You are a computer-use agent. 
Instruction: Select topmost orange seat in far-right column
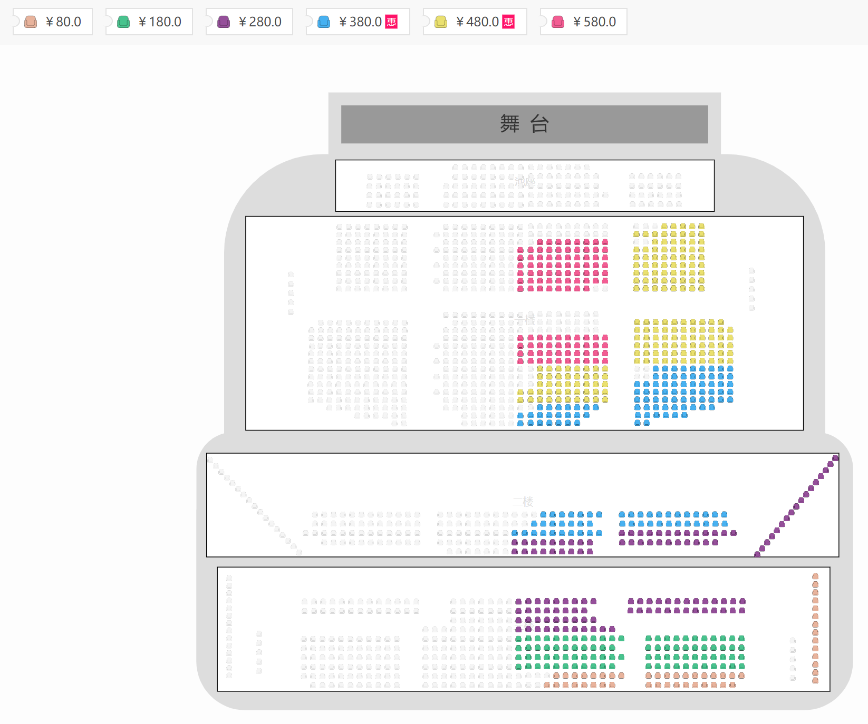click(815, 576)
